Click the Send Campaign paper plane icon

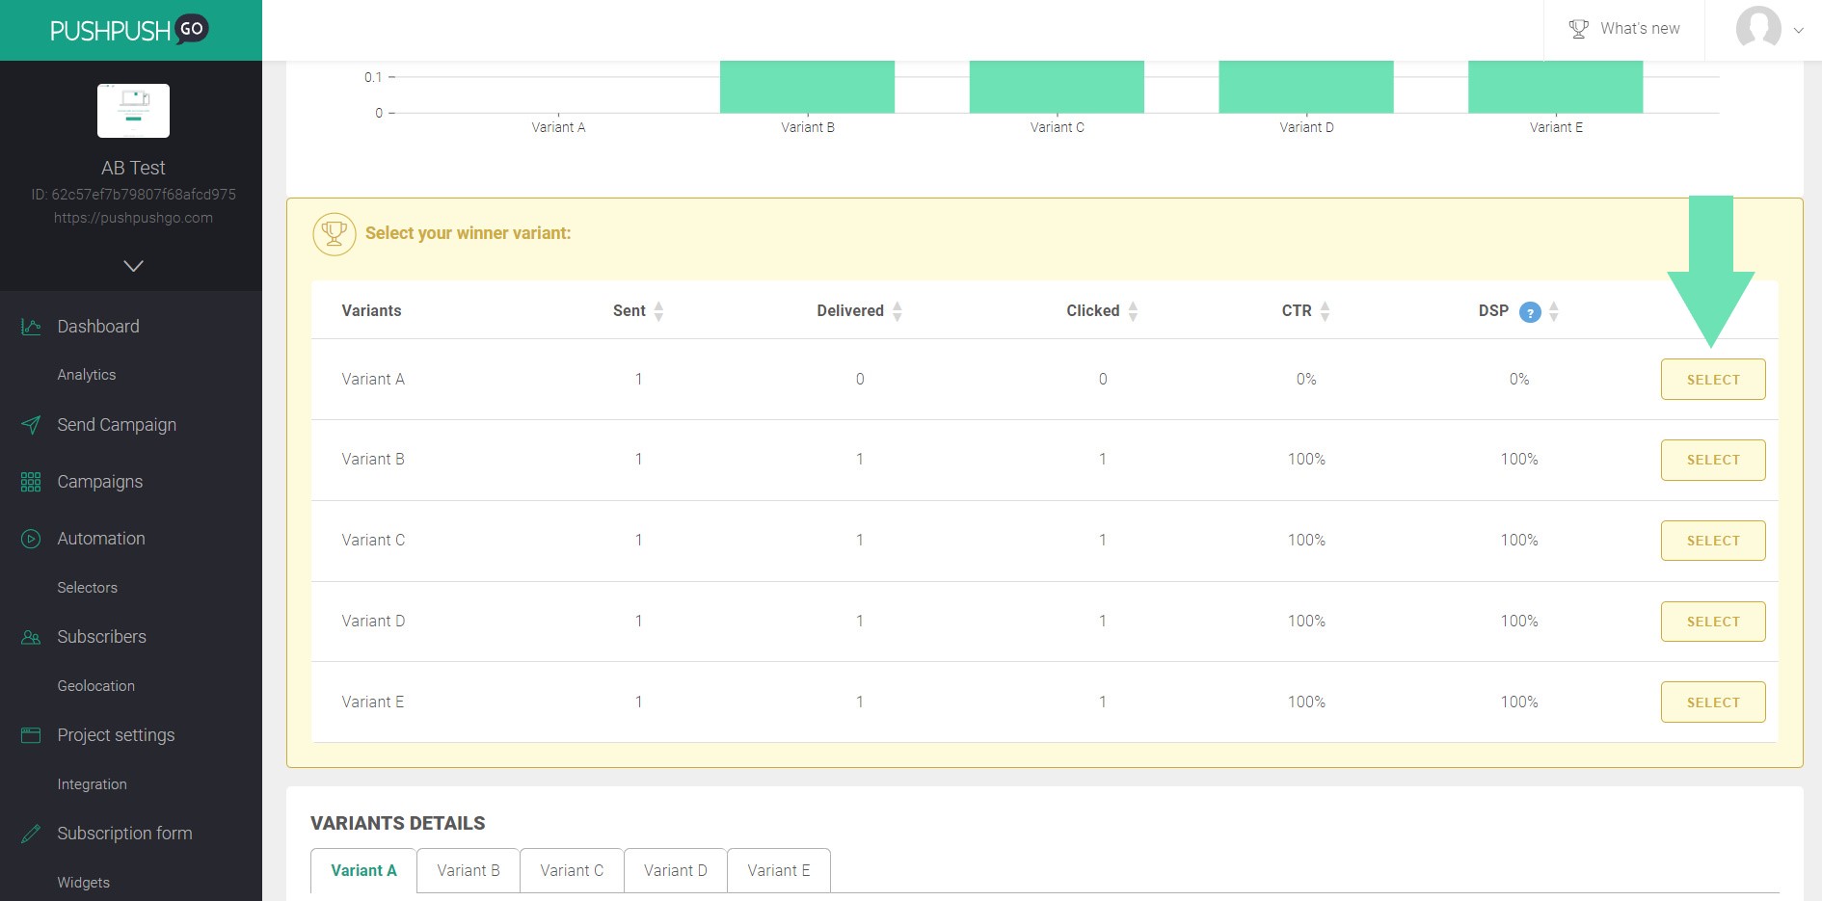(31, 425)
